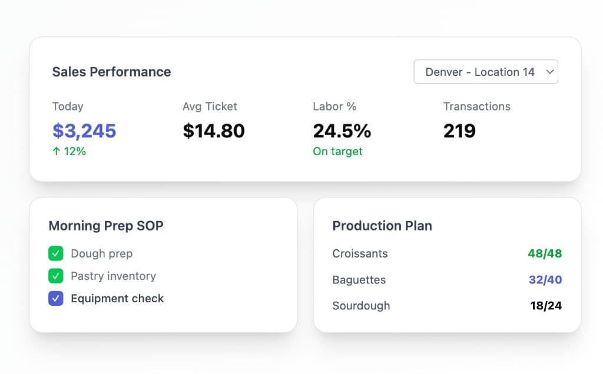Click the Baguettes 32/40 count
The image size is (603, 374).
(x=545, y=280)
